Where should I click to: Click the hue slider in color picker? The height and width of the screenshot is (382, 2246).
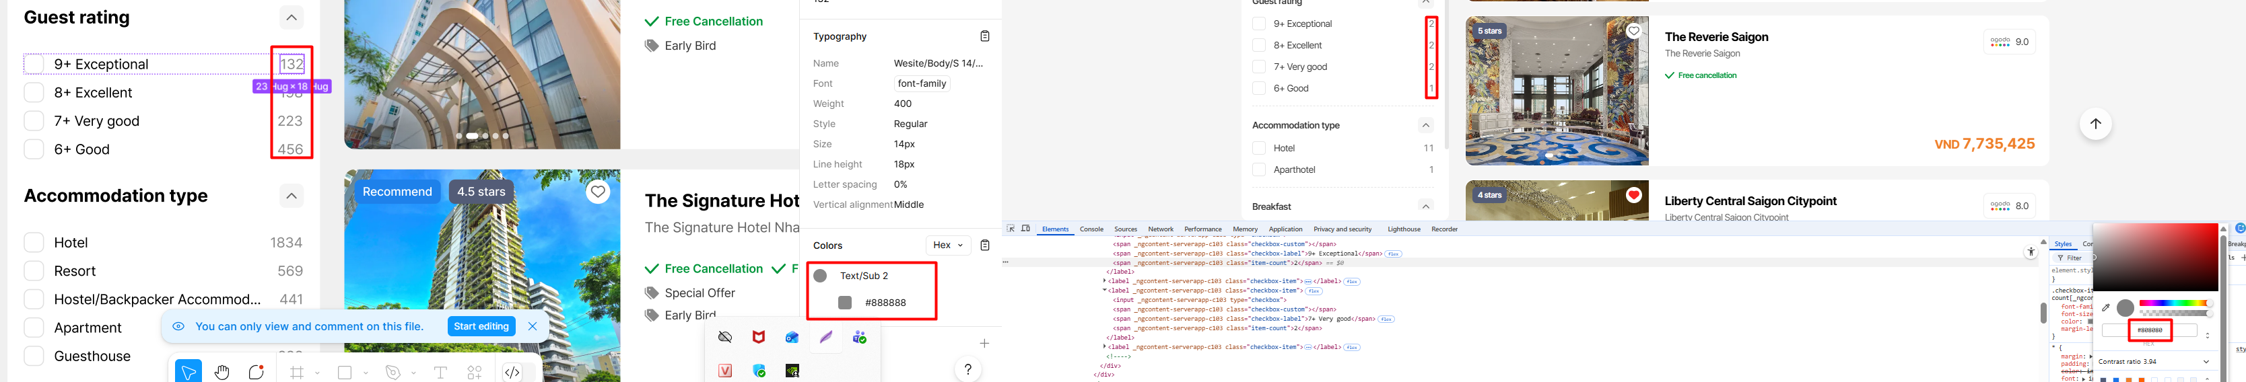(2175, 303)
